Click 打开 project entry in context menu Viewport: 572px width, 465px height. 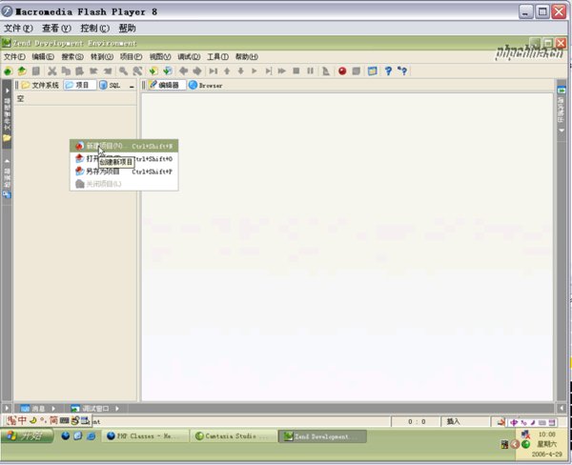pyautogui.click(x=124, y=158)
